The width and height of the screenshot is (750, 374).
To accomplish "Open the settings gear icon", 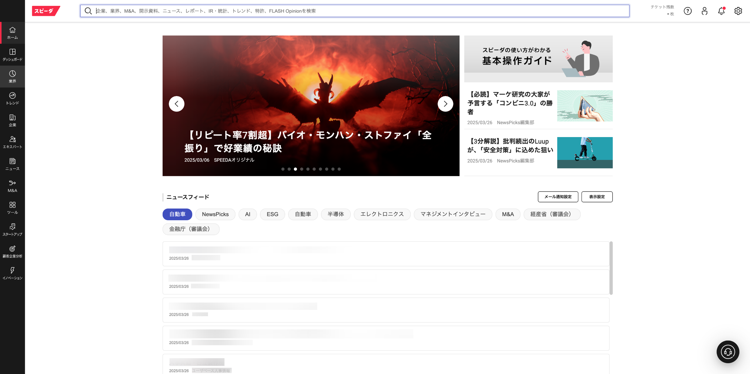I will tap(738, 11).
